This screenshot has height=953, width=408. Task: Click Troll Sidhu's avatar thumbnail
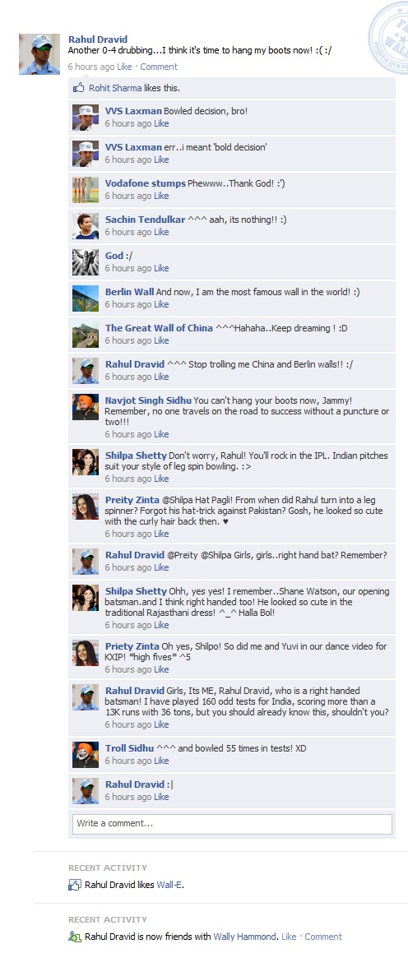tap(85, 755)
